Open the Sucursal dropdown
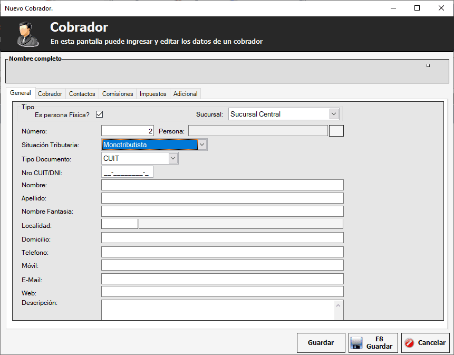Screen dimensions: 454x355 (x=333, y=114)
